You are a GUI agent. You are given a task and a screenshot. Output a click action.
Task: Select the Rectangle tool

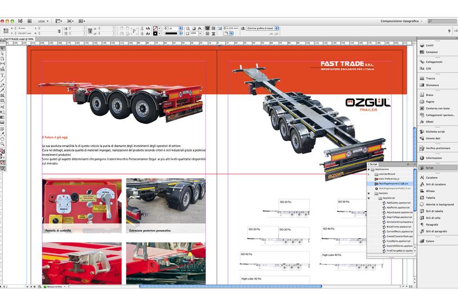pos(2,101)
